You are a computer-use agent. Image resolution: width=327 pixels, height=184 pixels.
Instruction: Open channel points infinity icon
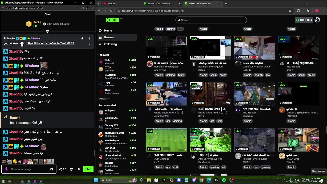(63, 169)
